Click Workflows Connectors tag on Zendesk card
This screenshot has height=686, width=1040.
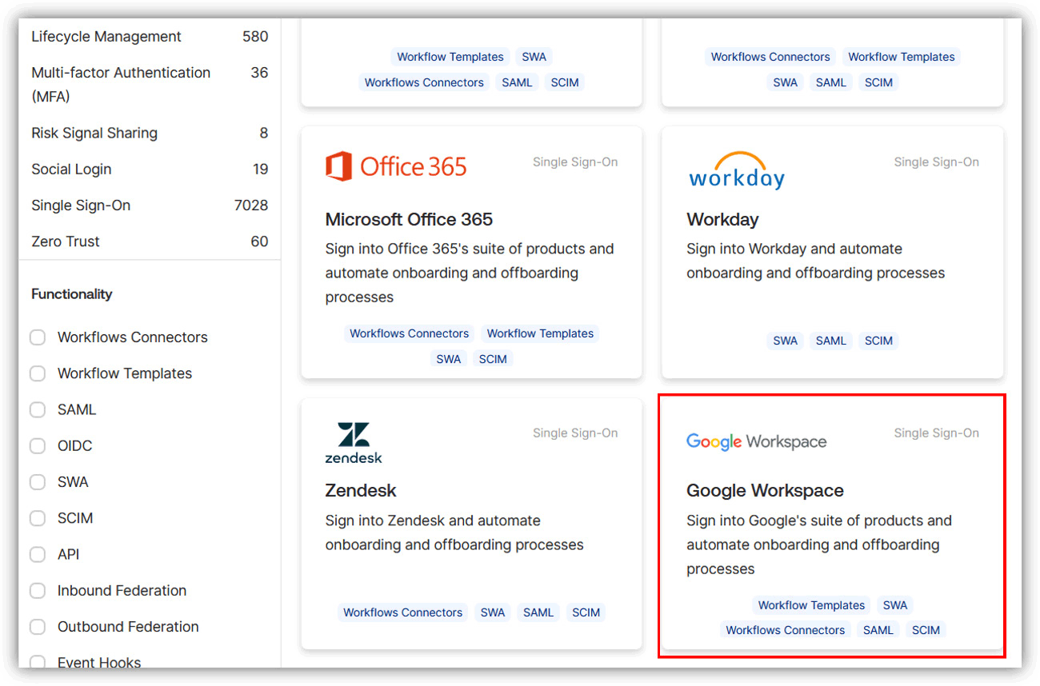pyautogui.click(x=403, y=612)
